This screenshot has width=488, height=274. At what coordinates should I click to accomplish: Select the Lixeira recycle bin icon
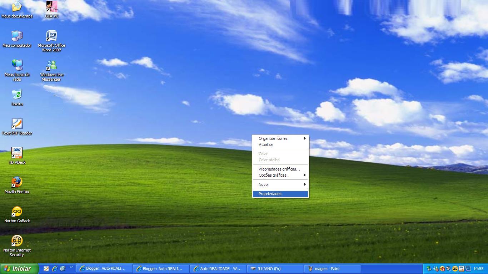tap(17, 97)
